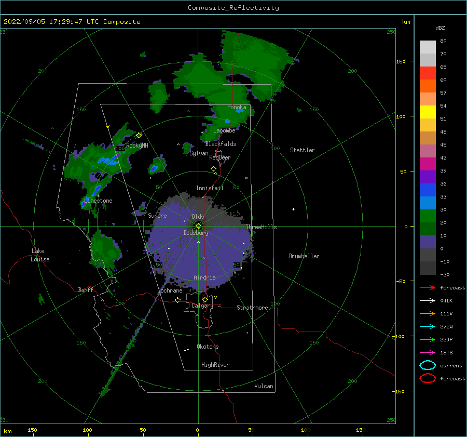This screenshot has height=437, width=467.
Task: Click the 04DK legend label
Action: 446,300
